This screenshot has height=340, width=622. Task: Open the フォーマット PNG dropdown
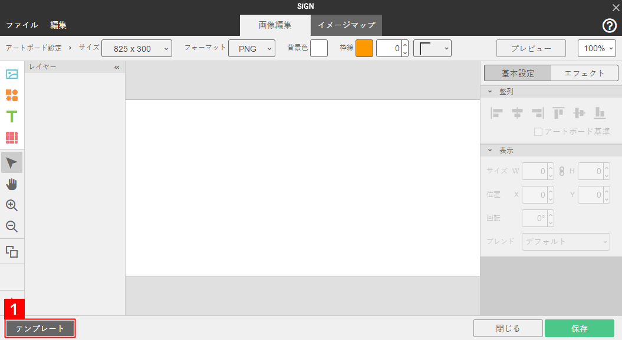(252, 48)
